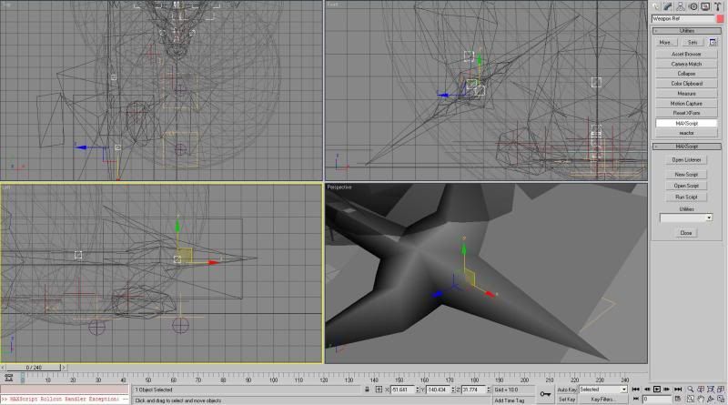Image resolution: width=728 pixels, height=405 pixels.
Task: Click the pink MAXScript mini listener field
Action: click(65, 390)
